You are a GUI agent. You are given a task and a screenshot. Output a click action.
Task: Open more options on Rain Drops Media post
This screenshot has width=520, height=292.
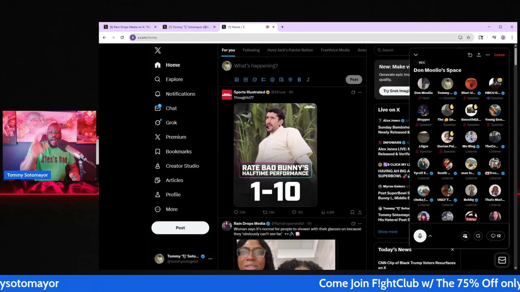[360, 223]
